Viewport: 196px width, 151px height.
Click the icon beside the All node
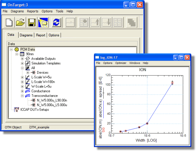pyautogui.click(x=28, y=68)
